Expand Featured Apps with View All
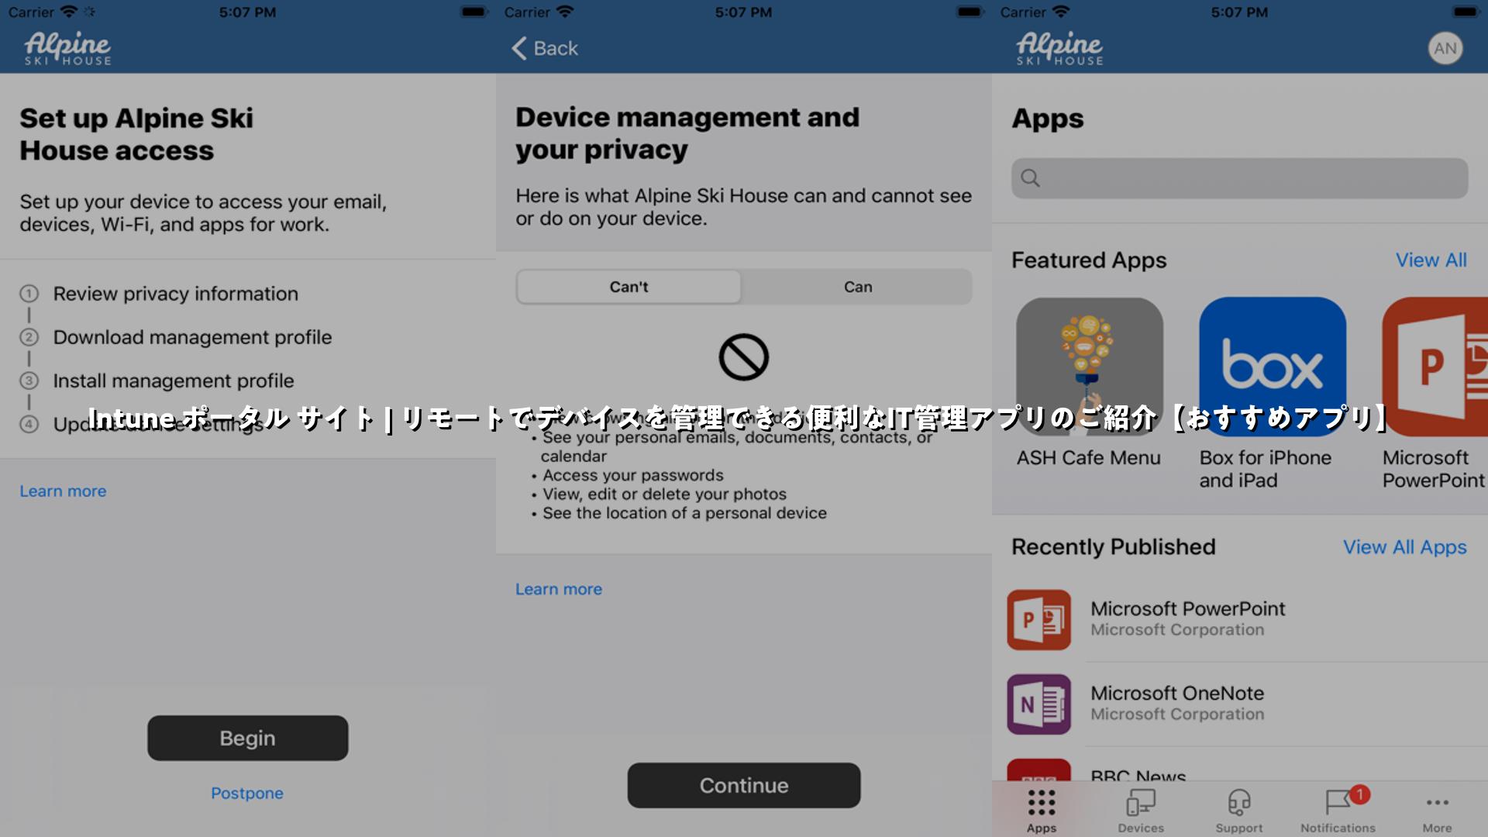The image size is (1488, 837). tap(1431, 260)
